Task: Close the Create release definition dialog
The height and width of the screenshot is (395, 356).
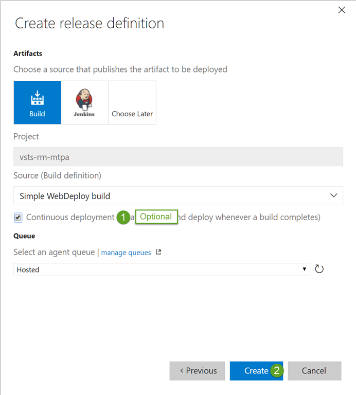Action: (x=342, y=10)
